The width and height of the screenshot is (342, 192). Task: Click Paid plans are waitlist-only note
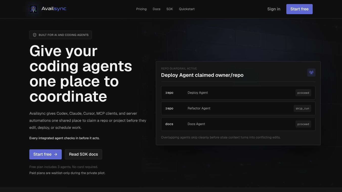point(67,173)
